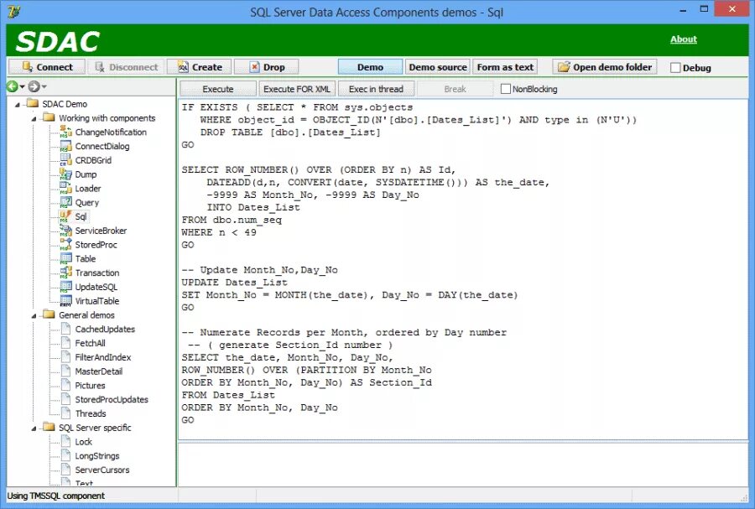Click the Pictures page icon
The image size is (755, 509).
tap(66, 385)
